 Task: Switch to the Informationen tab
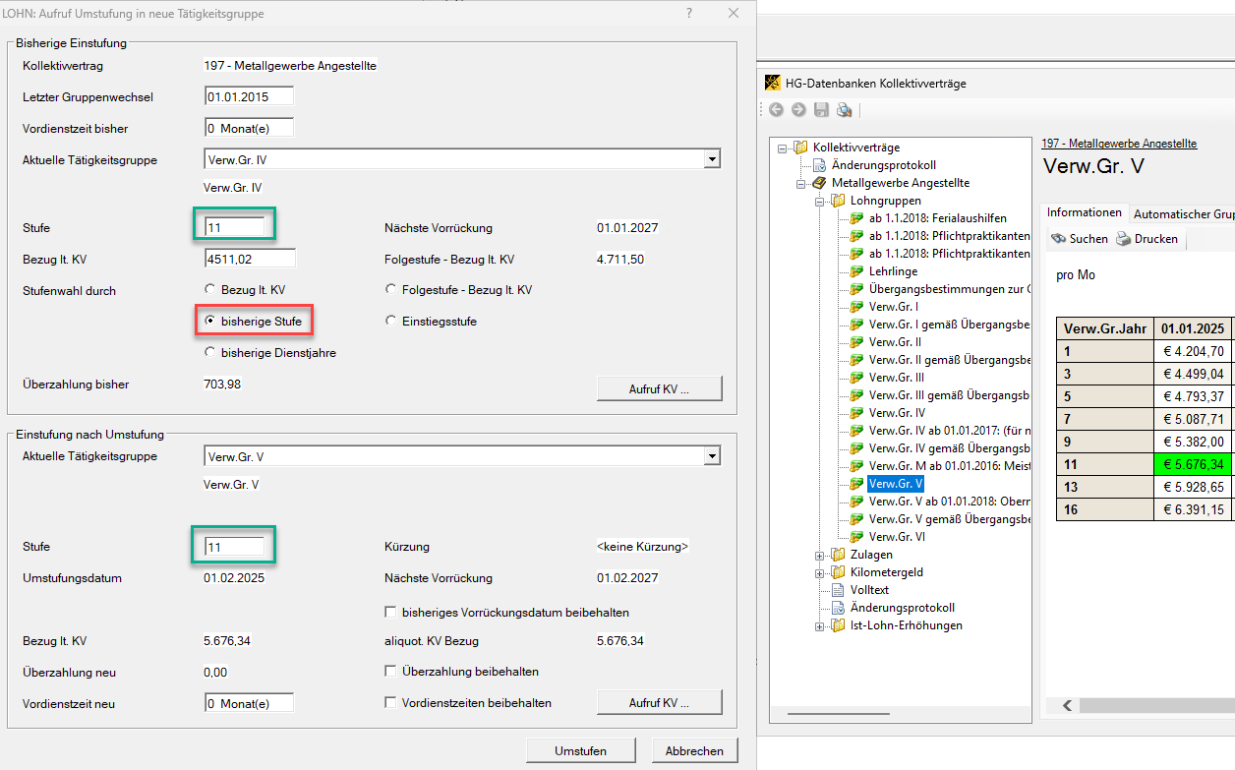click(x=1084, y=213)
